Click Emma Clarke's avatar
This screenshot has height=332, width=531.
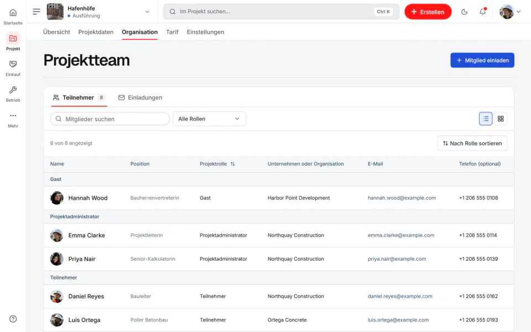[x=57, y=235]
